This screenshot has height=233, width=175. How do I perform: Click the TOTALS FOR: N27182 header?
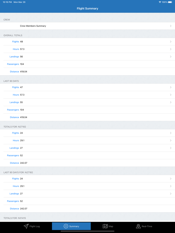[x=15, y=127]
